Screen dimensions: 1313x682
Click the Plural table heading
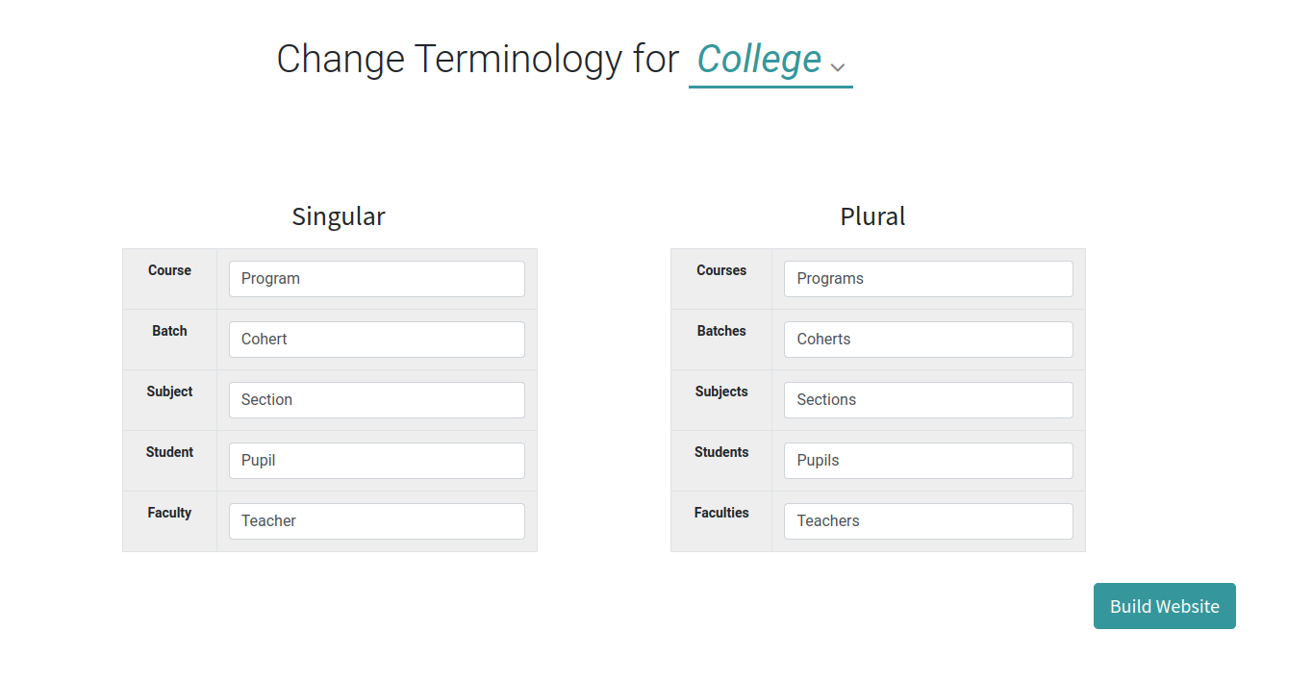[872, 216]
